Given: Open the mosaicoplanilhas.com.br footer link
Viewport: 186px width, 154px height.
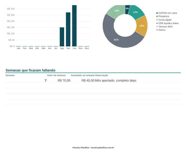Looking at the screenshot, I should [x=102, y=148].
